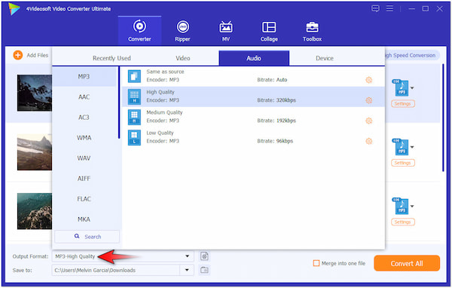Image resolution: width=452 pixels, height=288 pixels.
Task: Select the night mountain video thumbnail
Action: pos(35,93)
